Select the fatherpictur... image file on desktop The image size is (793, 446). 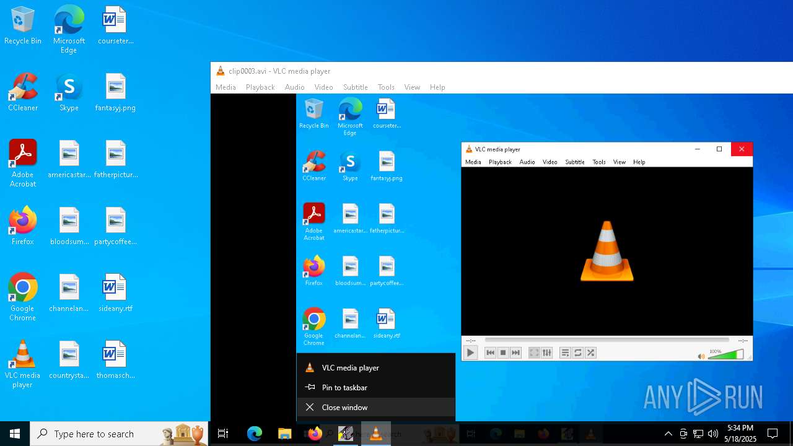click(116, 160)
